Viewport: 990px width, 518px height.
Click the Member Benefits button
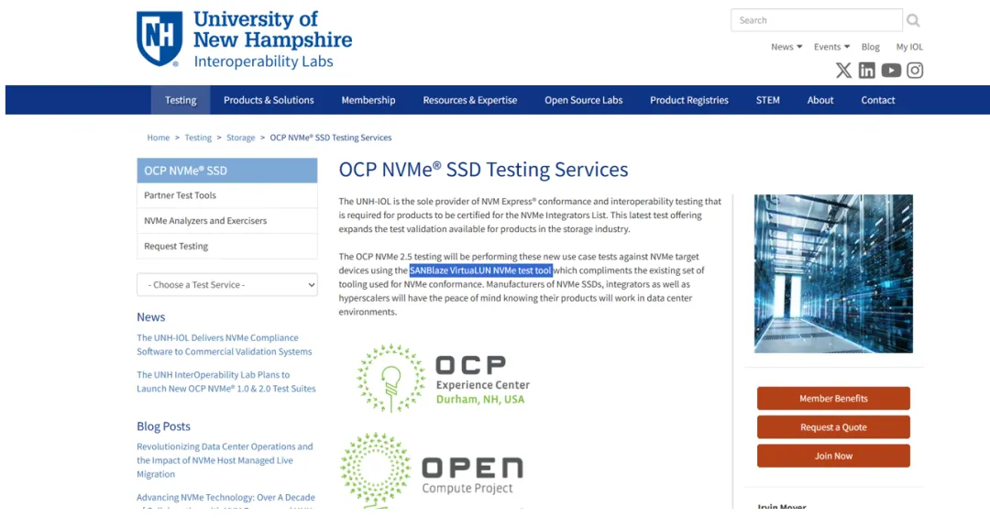[x=833, y=399]
